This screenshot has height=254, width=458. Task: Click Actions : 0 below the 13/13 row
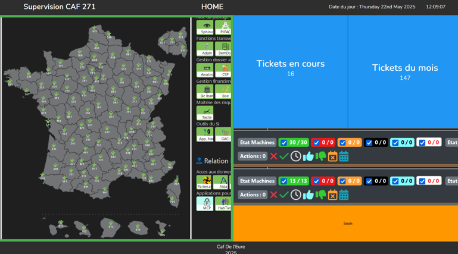pos(253,195)
